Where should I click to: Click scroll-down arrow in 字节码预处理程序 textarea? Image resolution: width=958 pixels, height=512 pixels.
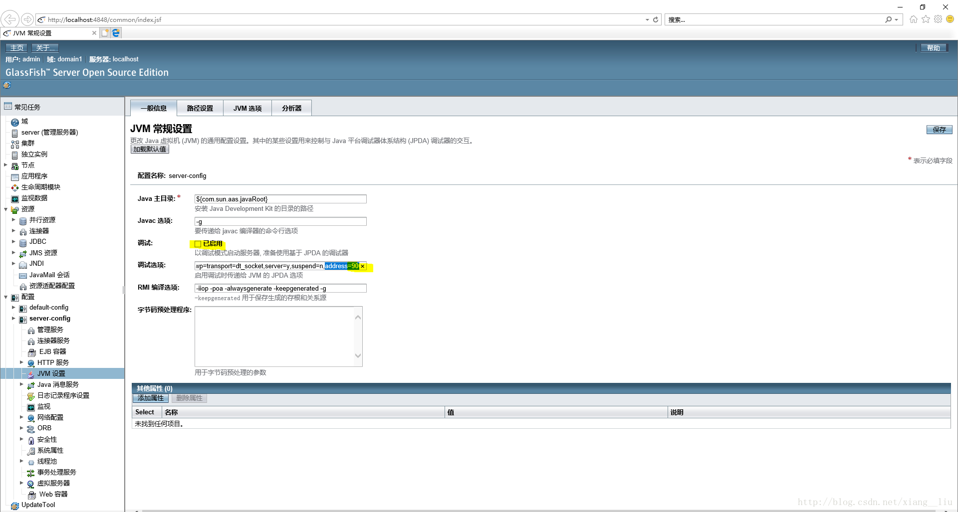coord(358,356)
